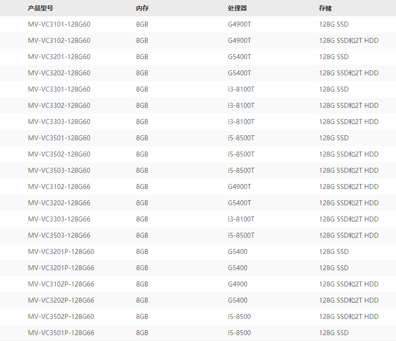Screen dimensions: 396x341
Task: Click the 产品型号 column header
Action: click(41, 8)
